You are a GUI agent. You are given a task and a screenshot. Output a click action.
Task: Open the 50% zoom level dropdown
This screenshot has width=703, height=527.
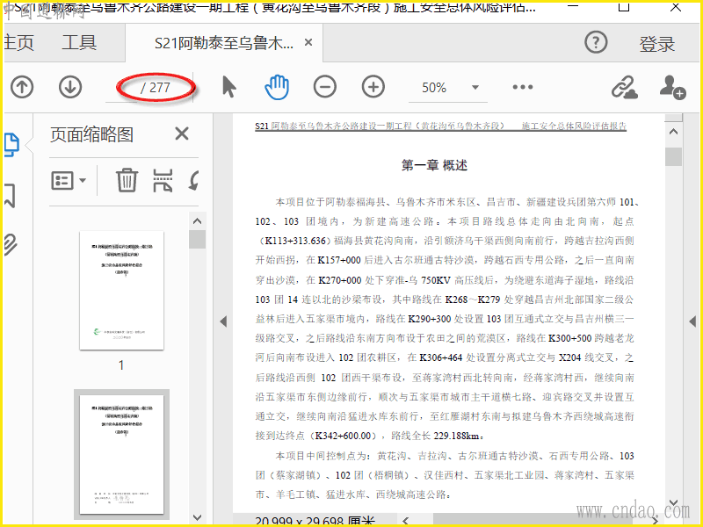(x=475, y=87)
